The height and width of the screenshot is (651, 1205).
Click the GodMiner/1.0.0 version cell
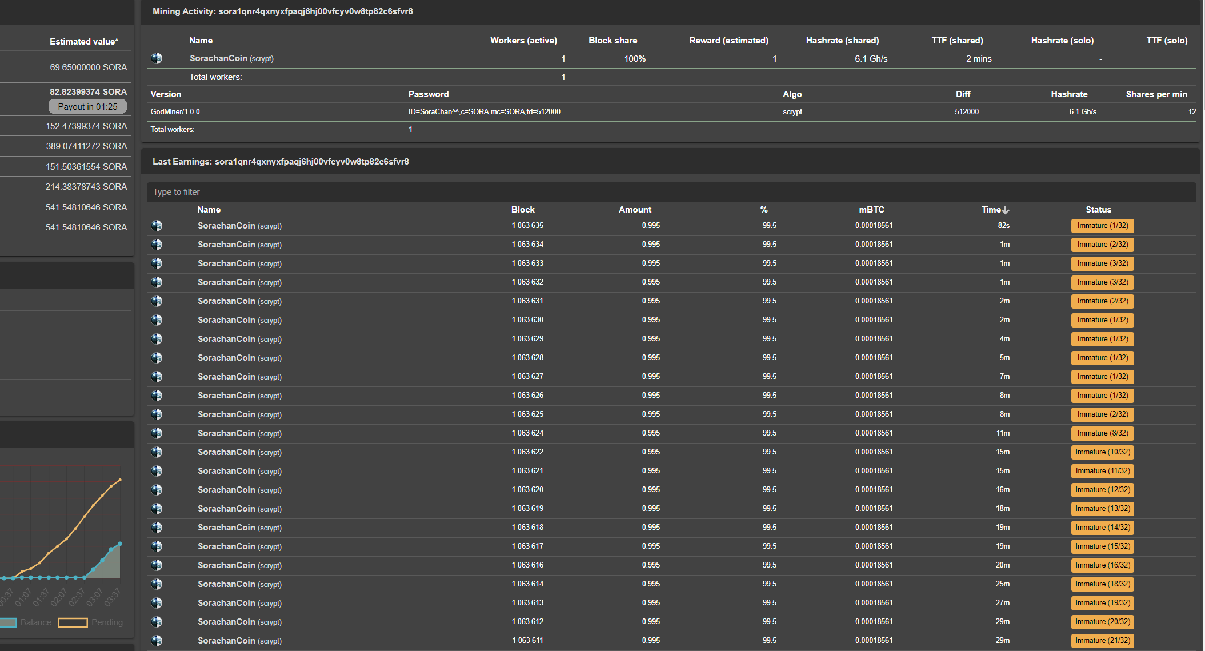[x=175, y=112]
